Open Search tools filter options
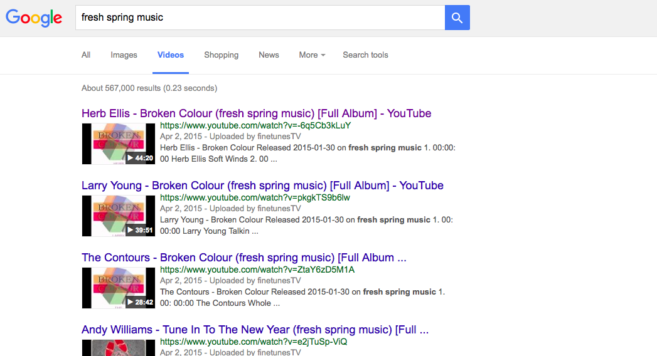Screen dimensions: 657x356 tap(365, 55)
